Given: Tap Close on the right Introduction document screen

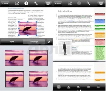Looking at the screenshot, I should click(58, 4).
